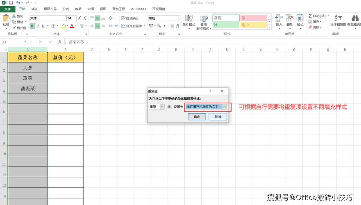The image size is (361, 205).
Task: Increase indent in alignment group
Action: point(116,26)
